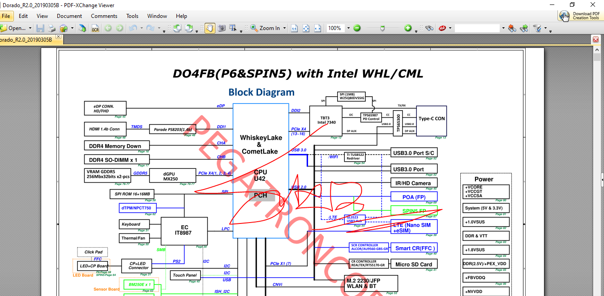Click the Save floppy disk icon
604x296 pixels.
(x=40, y=28)
